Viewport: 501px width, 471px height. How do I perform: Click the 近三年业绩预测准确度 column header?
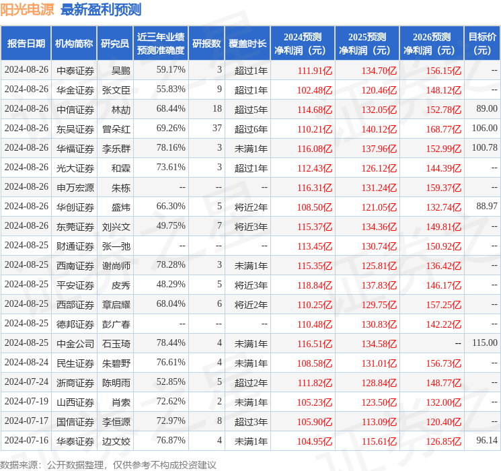(x=161, y=43)
